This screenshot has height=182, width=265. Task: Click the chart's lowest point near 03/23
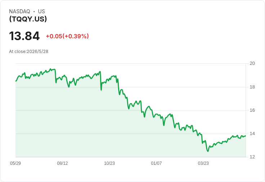point(208,151)
